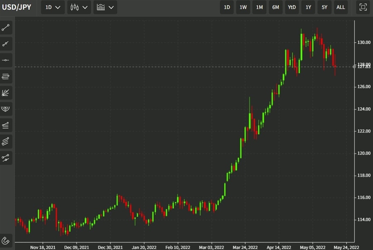373x250 pixels.
Task: Switch to the 6M time range
Action: pos(276,7)
